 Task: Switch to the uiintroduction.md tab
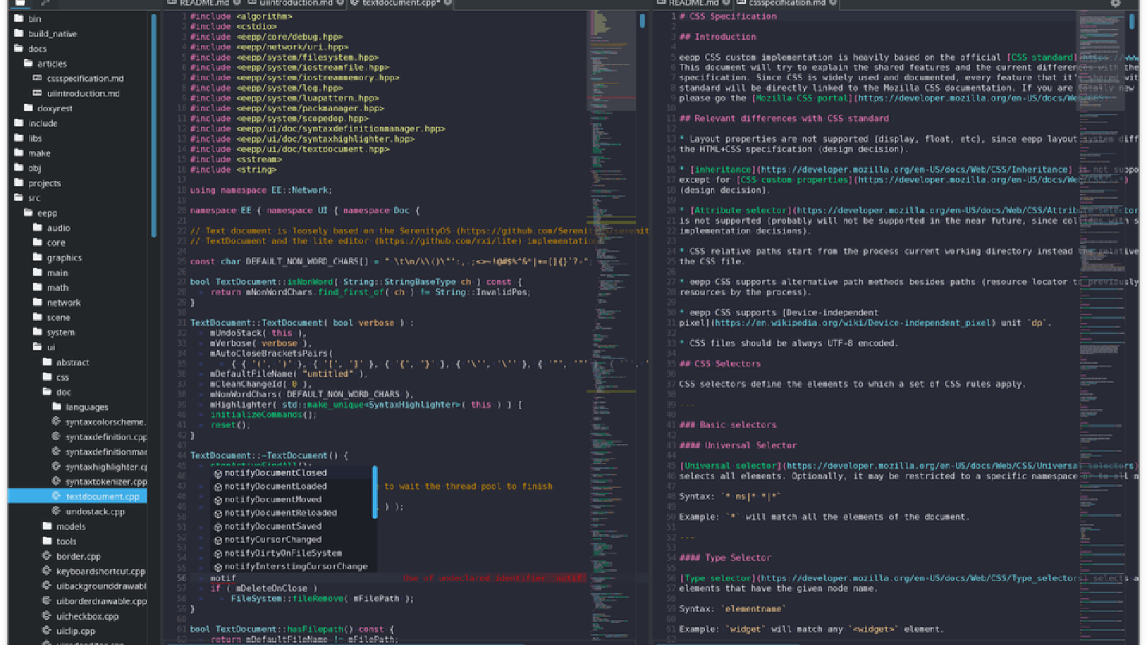click(296, 3)
